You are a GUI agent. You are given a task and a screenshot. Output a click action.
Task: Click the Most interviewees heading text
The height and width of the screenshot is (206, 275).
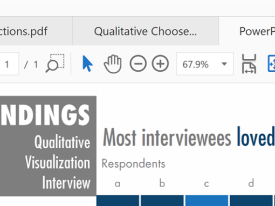coord(167,138)
